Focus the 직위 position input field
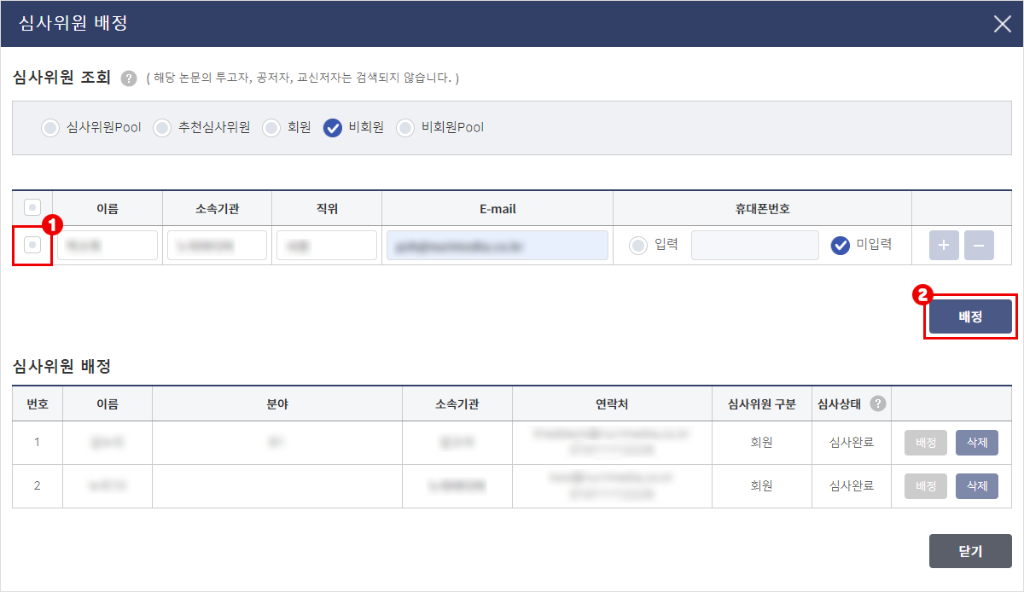Image resolution: width=1024 pixels, height=592 pixels. pos(327,245)
